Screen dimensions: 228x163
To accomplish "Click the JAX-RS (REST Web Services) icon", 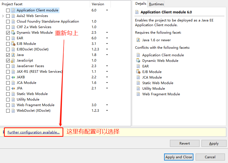I will pyautogui.click(x=13, y=72).
